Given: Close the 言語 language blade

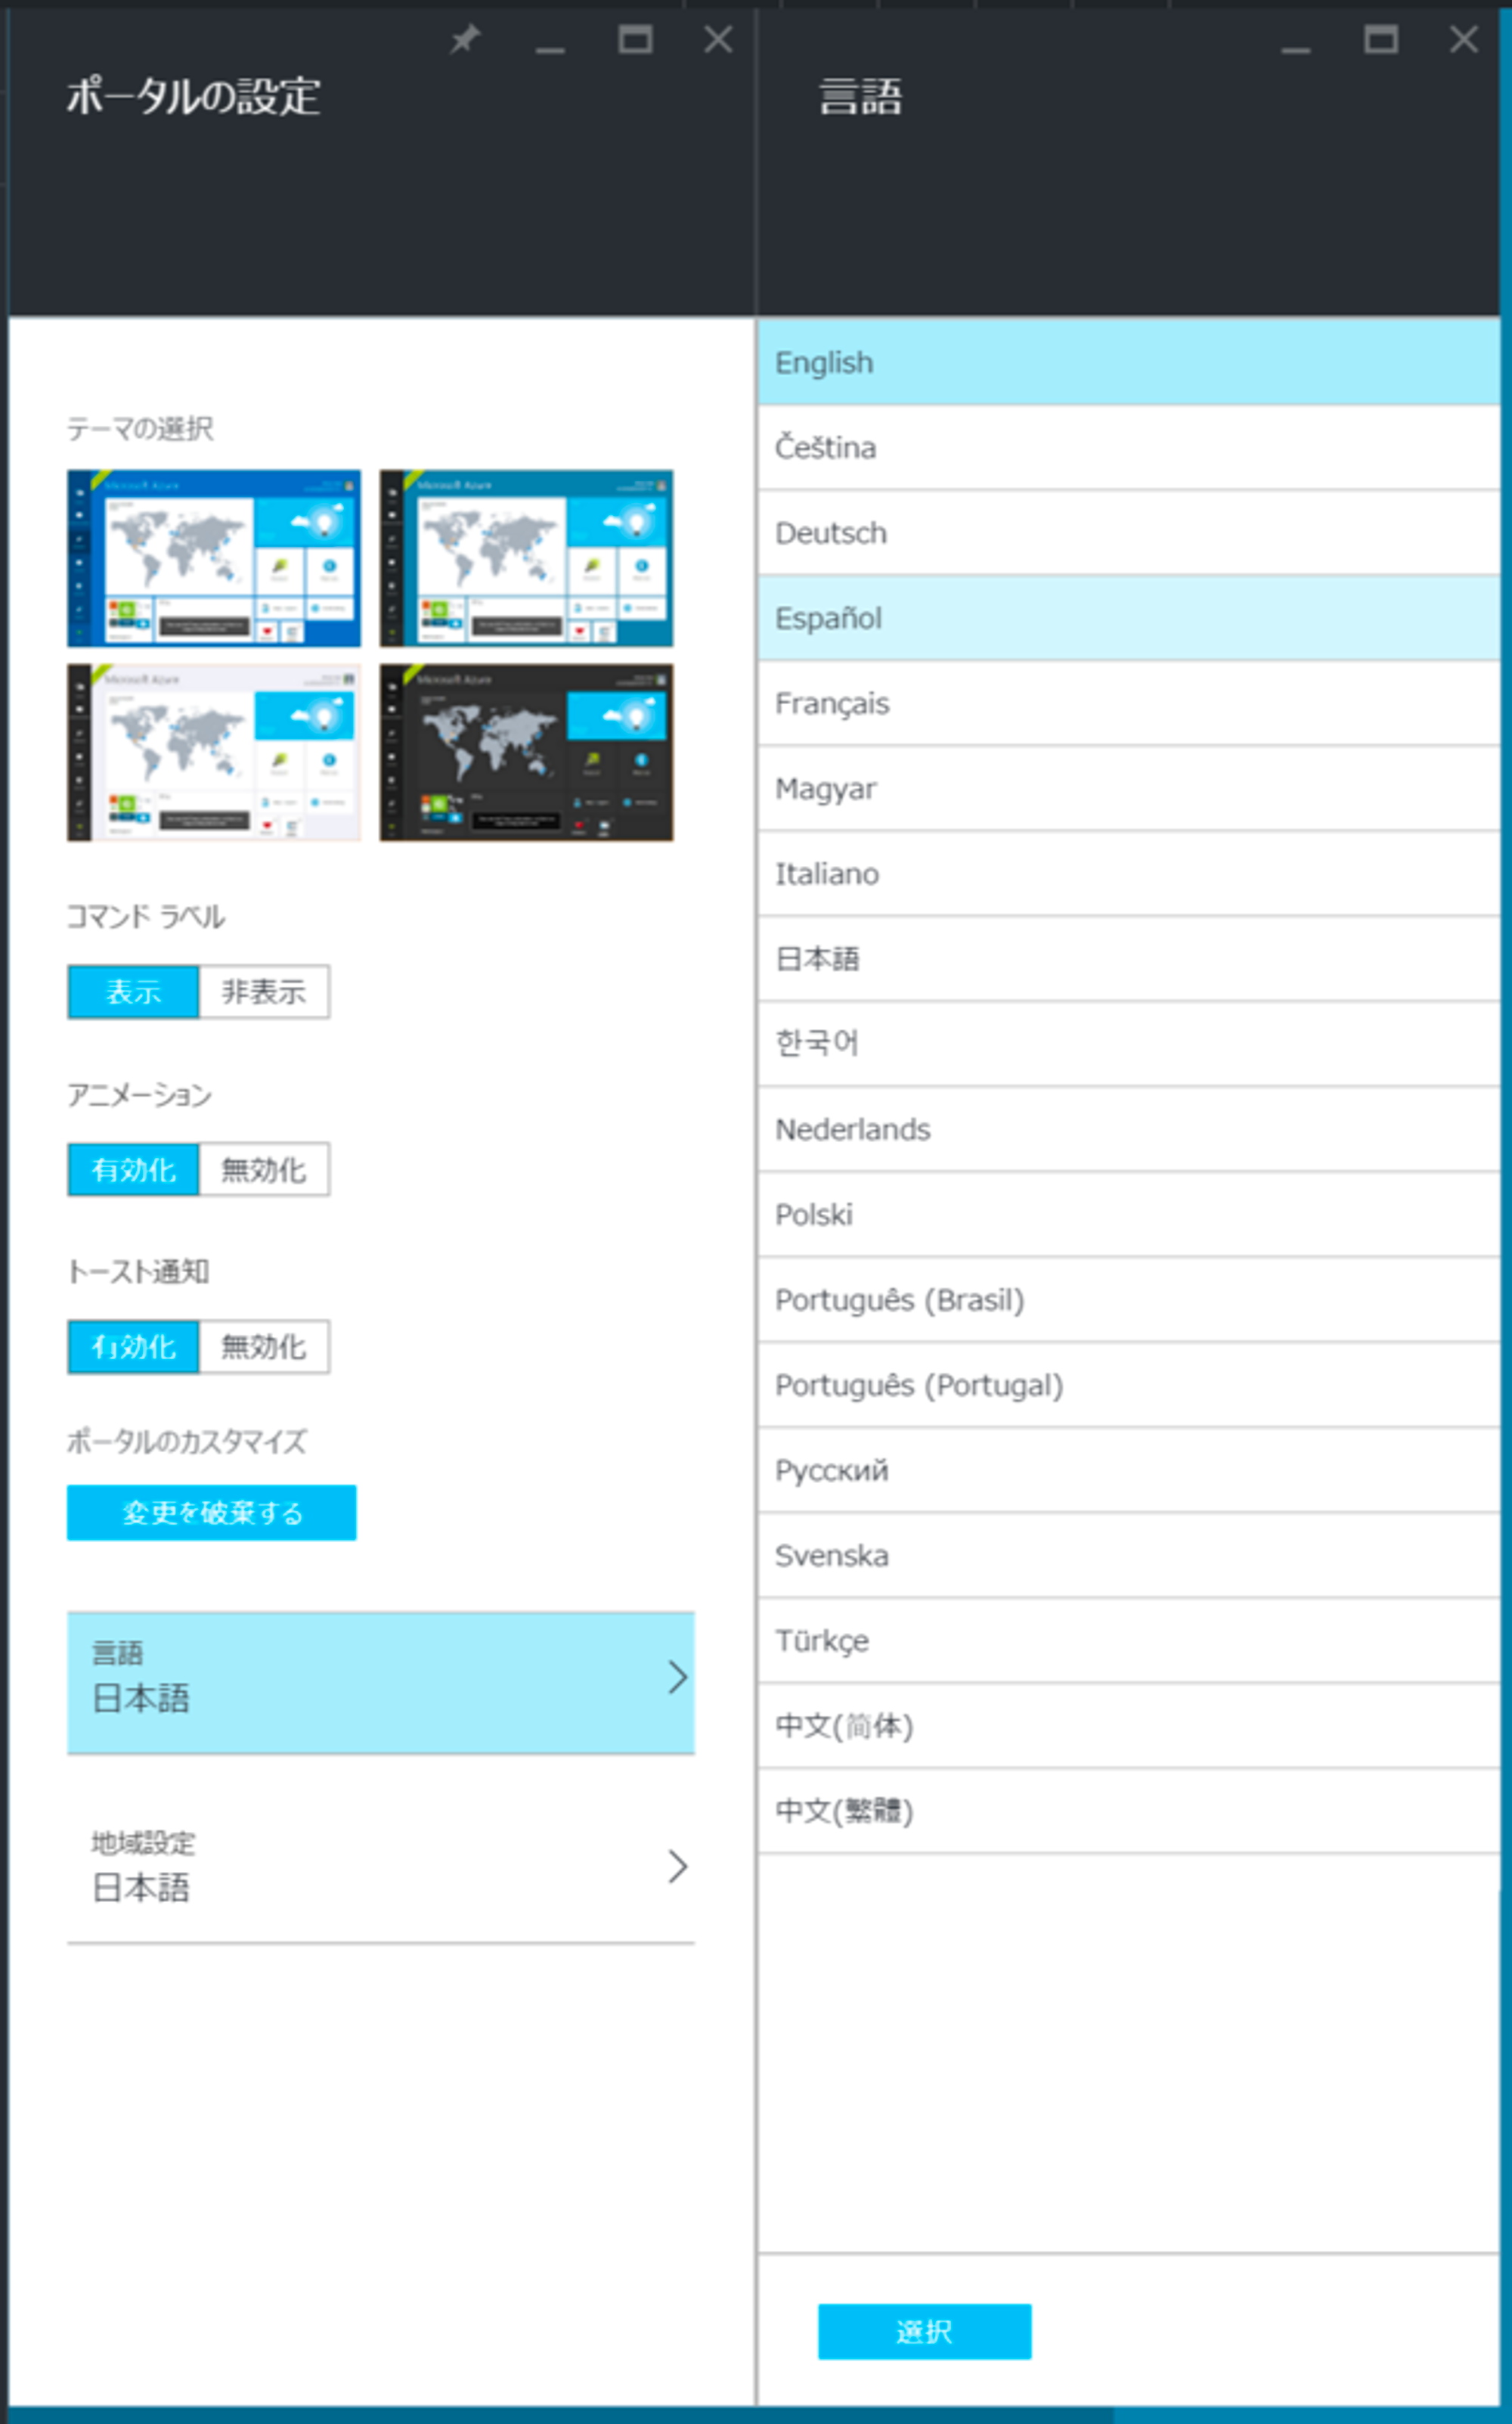Looking at the screenshot, I should click(1464, 40).
